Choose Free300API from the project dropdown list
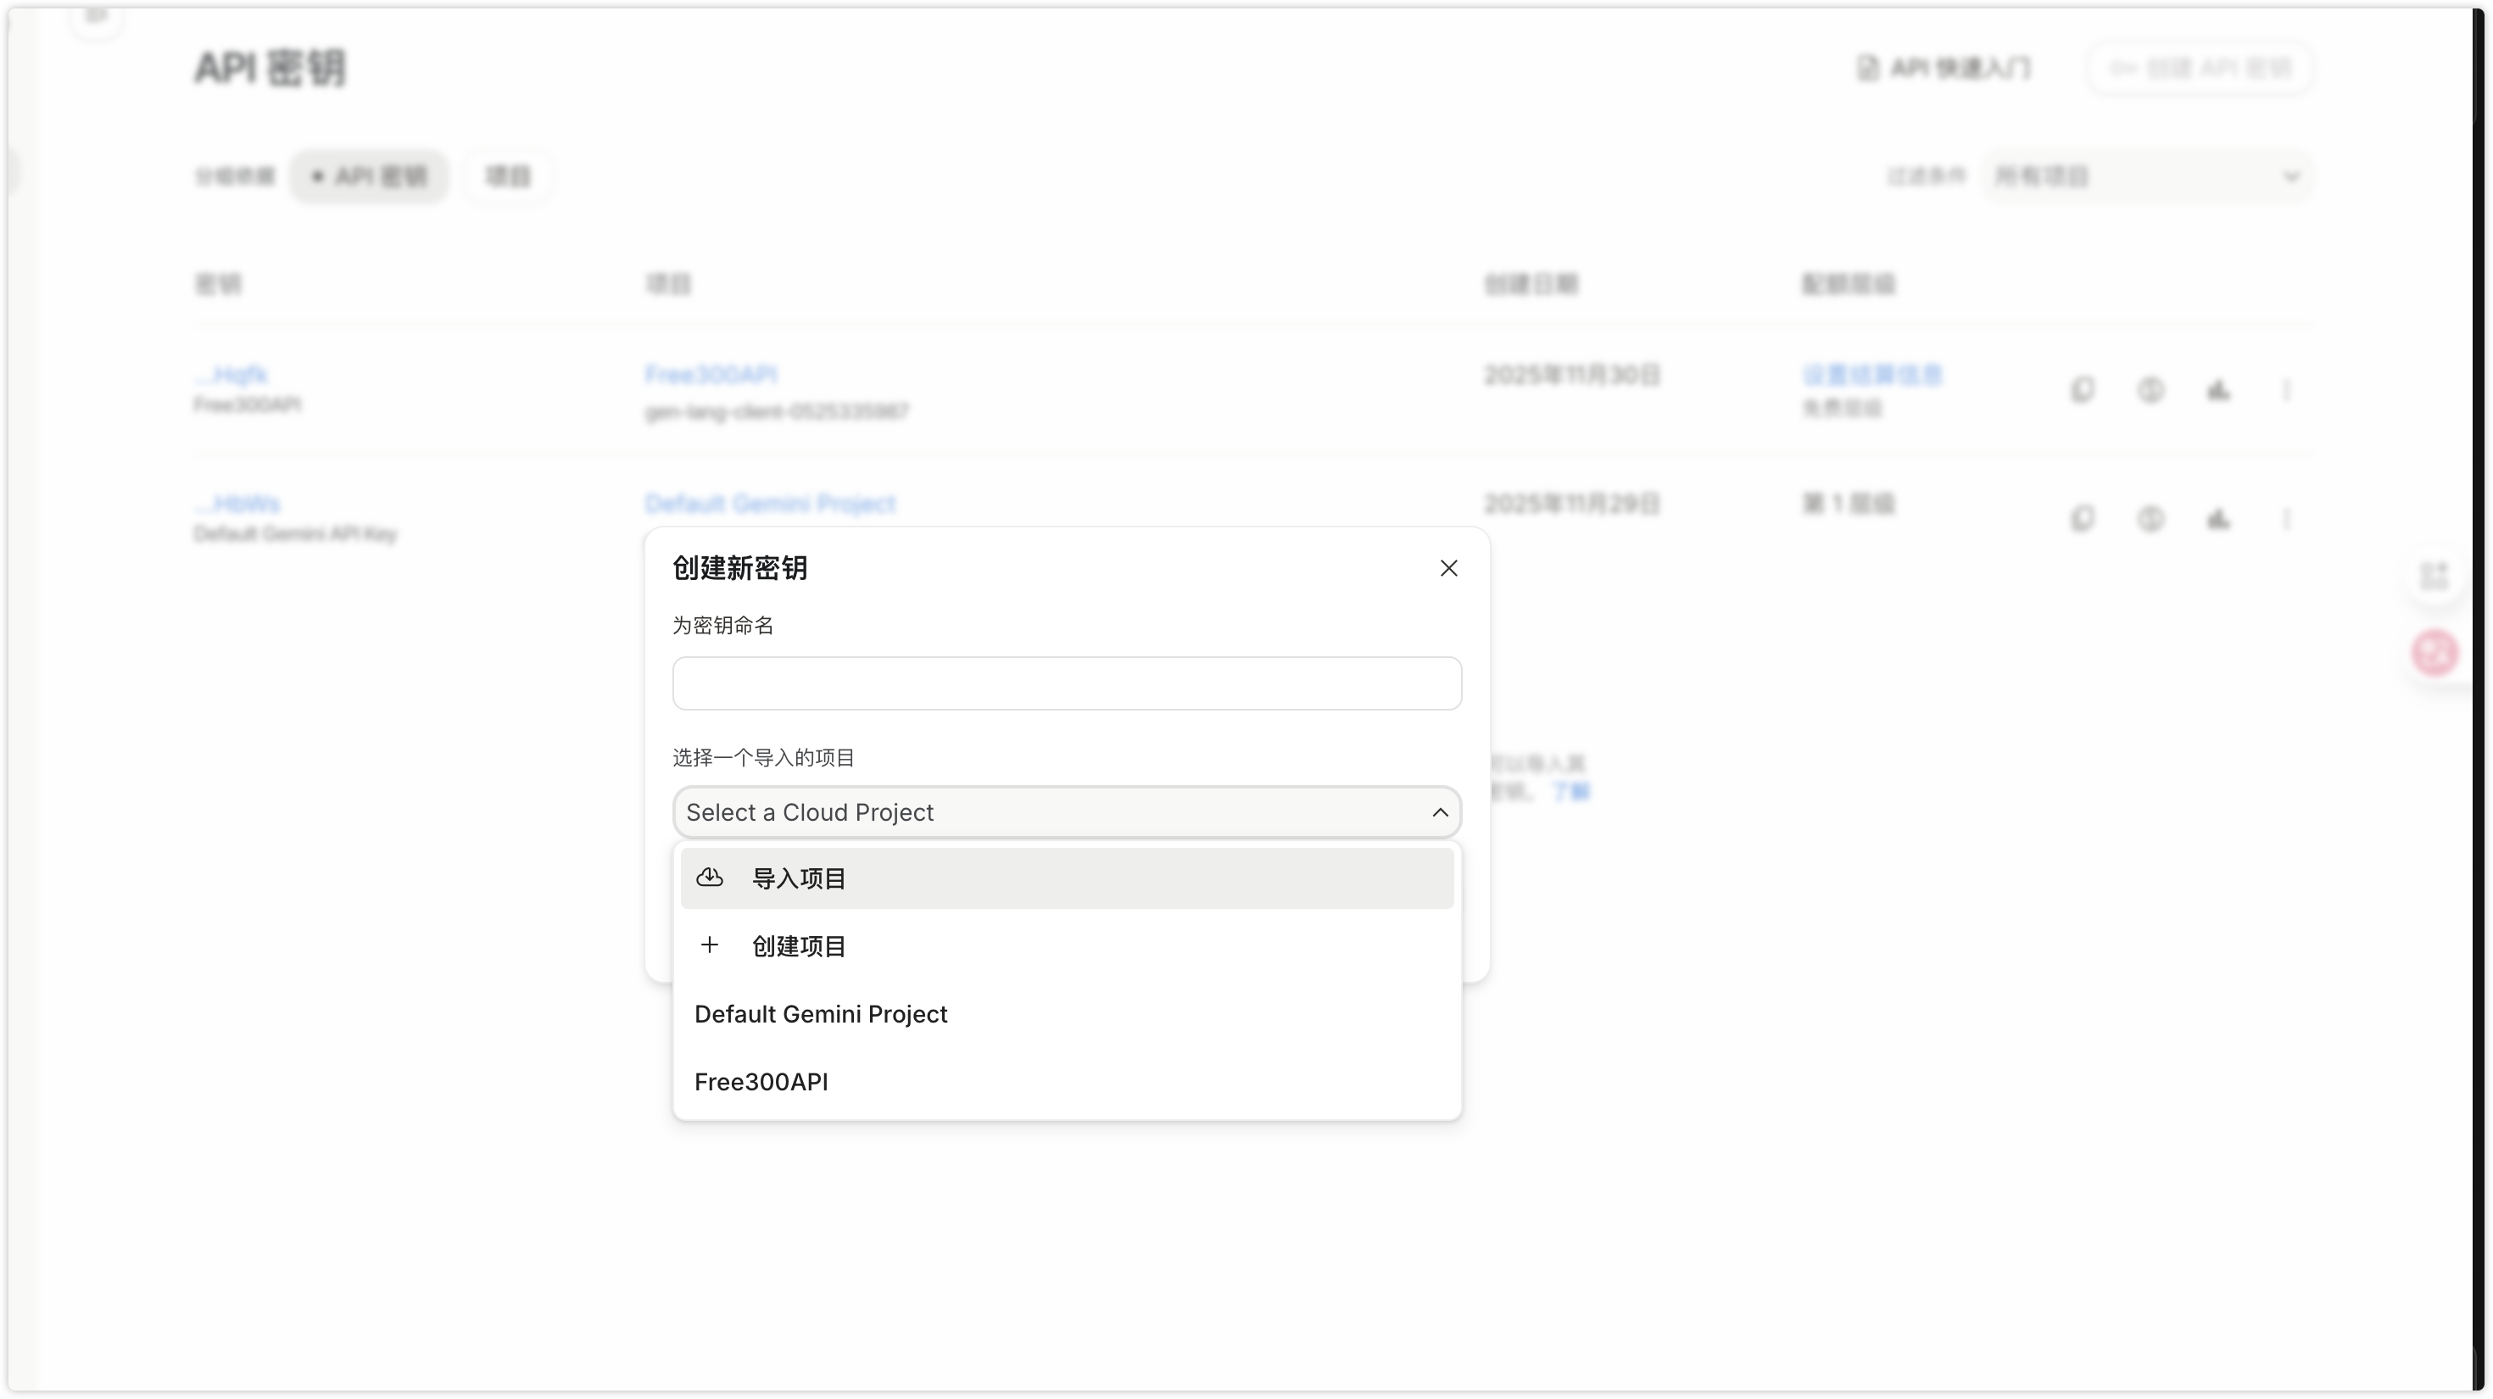This screenshot has height=1399, width=2493. tap(761, 1082)
